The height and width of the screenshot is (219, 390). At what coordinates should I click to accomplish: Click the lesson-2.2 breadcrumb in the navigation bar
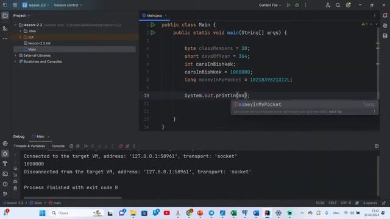tap(13, 203)
